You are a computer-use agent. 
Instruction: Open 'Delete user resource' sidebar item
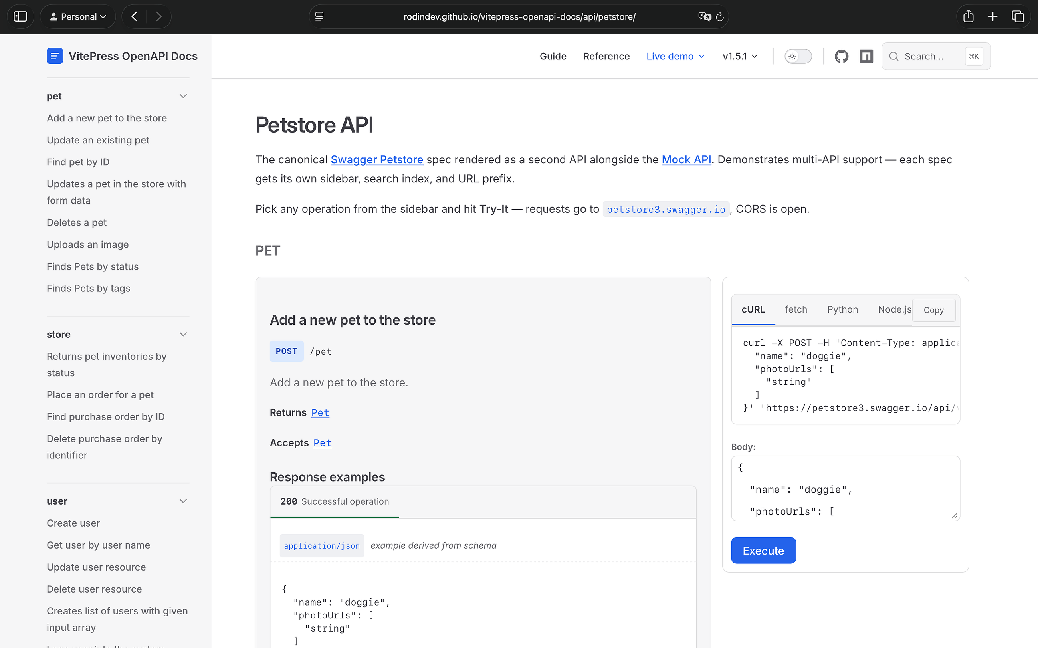[x=94, y=589]
